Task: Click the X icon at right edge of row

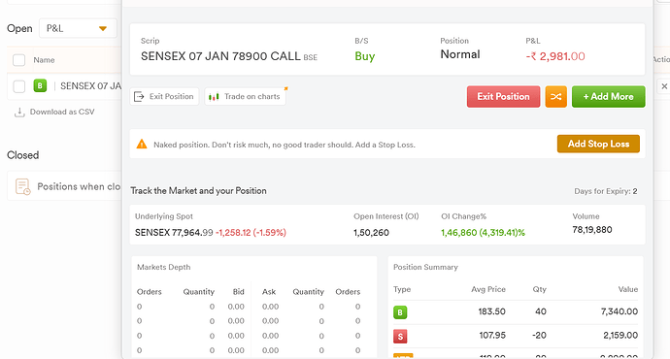Action: 664,86
